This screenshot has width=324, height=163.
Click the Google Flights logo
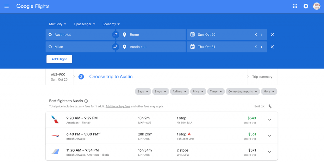tap(33, 6)
